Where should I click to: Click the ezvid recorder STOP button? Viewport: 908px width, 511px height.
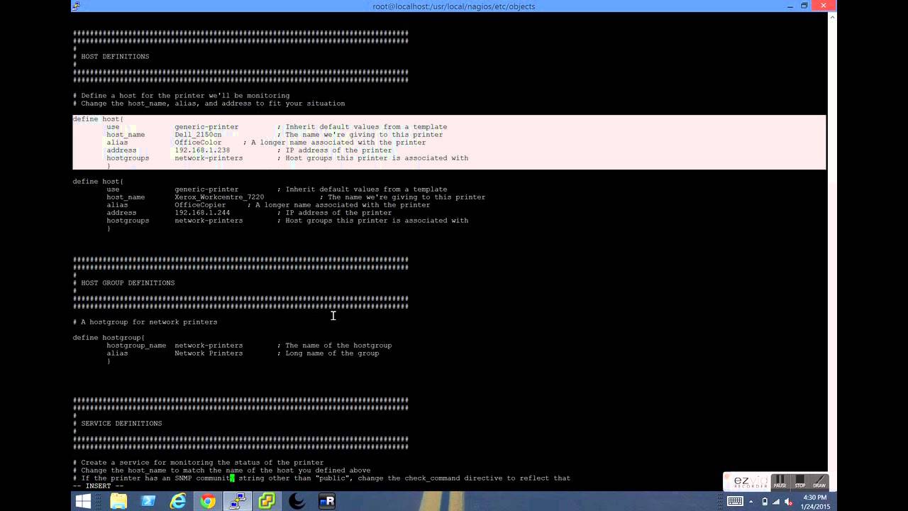799,481
